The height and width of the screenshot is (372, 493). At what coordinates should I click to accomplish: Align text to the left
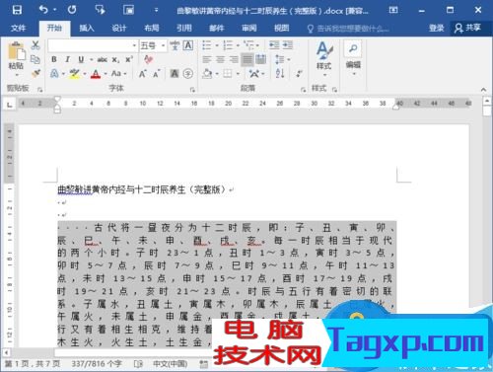[x=206, y=59]
